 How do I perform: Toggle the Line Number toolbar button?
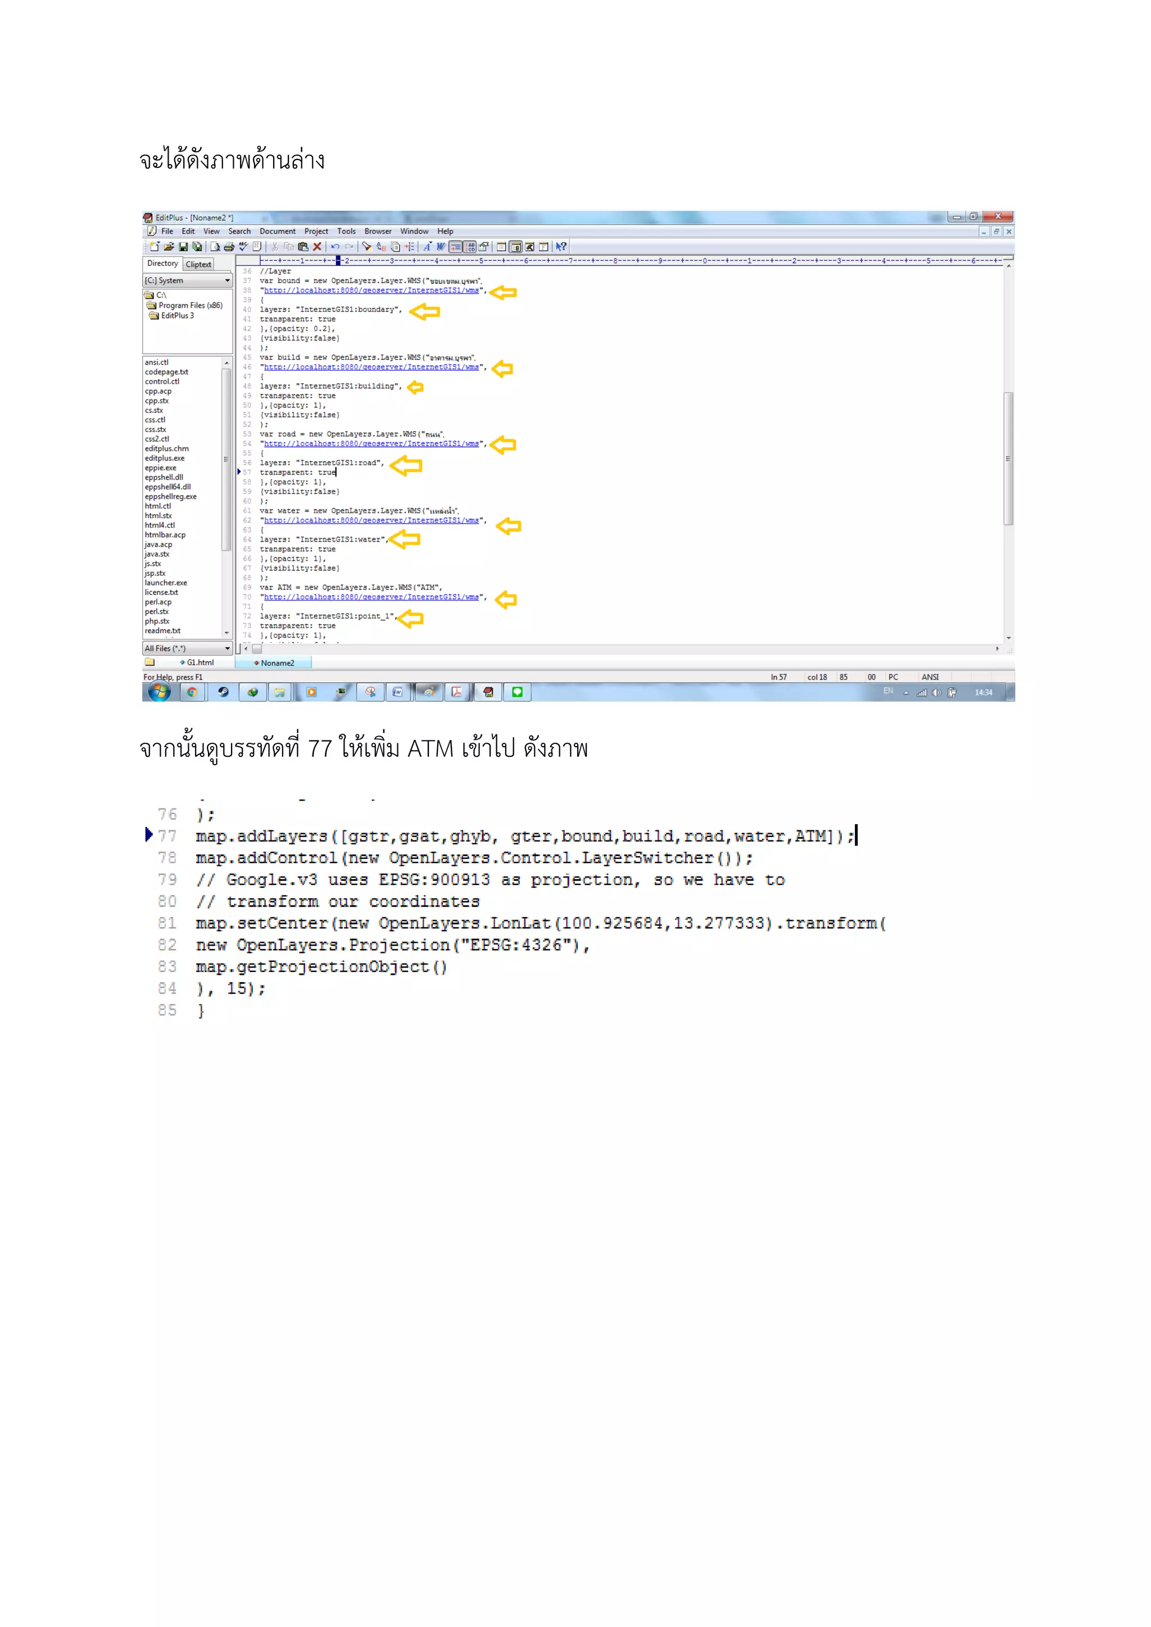[x=470, y=247]
